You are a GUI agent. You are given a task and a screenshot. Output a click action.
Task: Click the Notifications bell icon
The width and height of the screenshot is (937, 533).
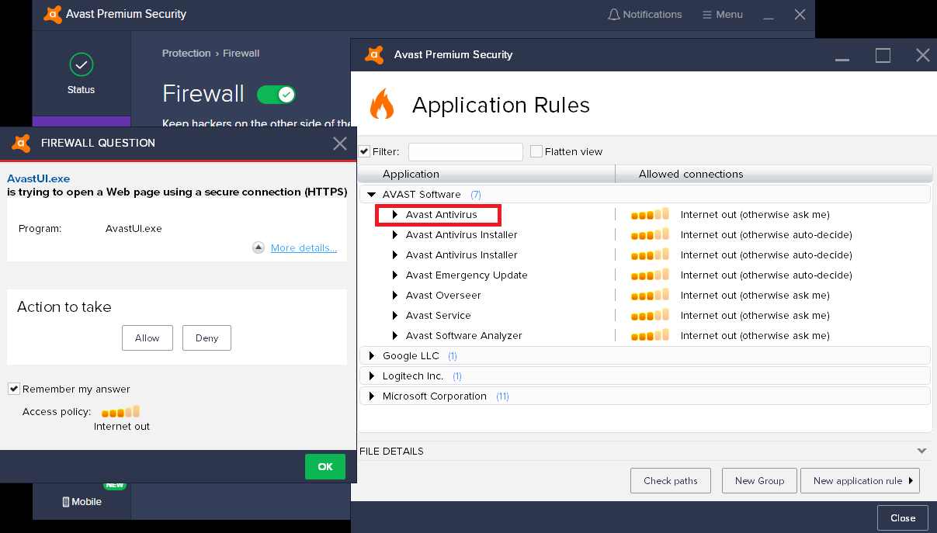(614, 15)
